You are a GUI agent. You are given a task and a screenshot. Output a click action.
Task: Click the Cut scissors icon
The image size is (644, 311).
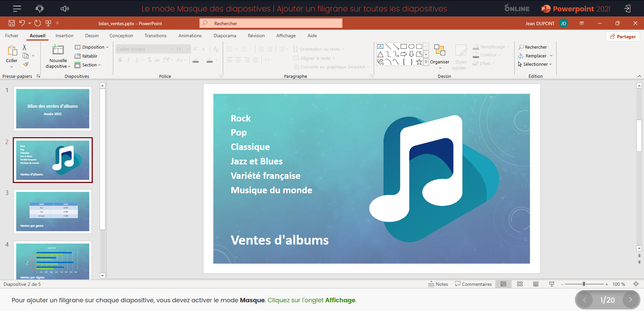pyautogui.click(x=24, y=47)
